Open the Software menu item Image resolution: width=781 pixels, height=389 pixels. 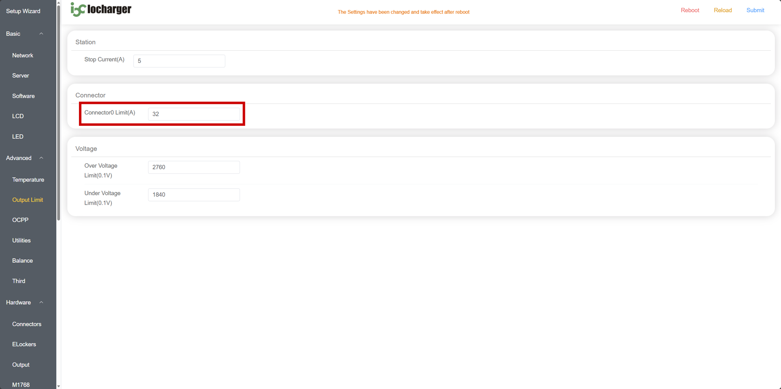point(24,96)
